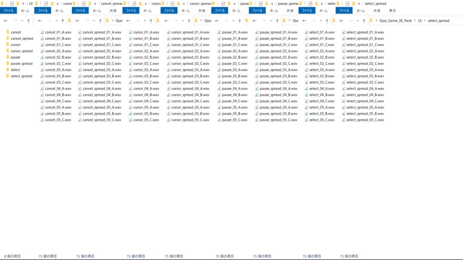Screen dimensions: 463x260
Task: Click Quiz breadcrumb in cursor_spread window
Action: [208, 21]
